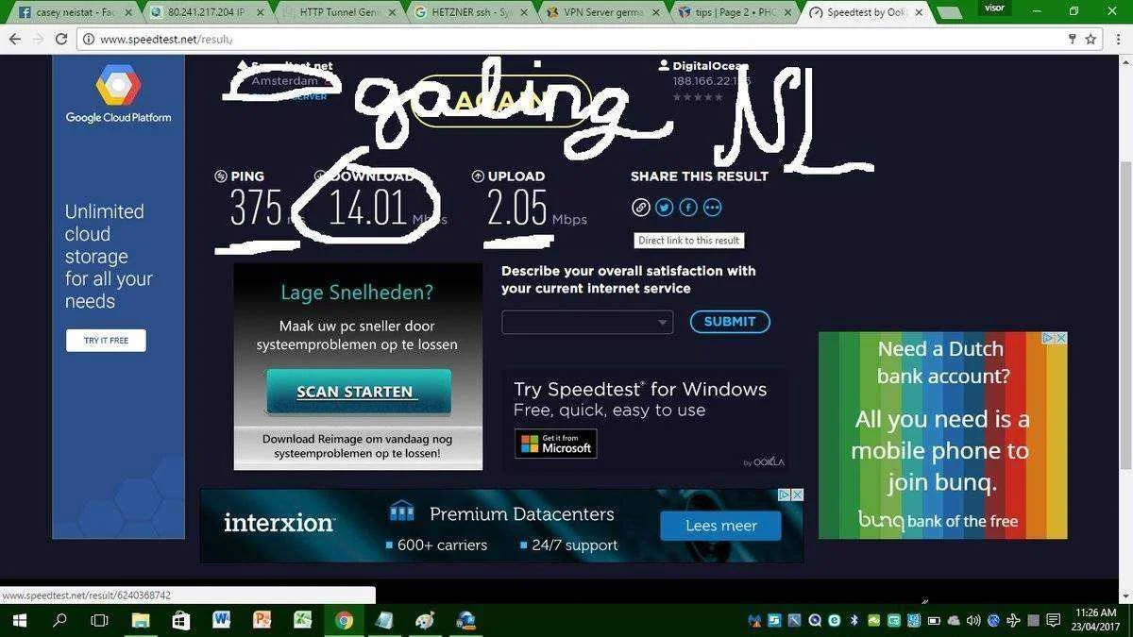The image size is (1133, 637).
Task: Click the ping value 375
Action: (x=256, y=207)
